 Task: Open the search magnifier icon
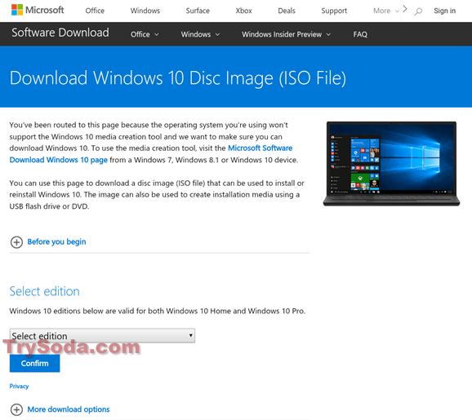pos(418,11)
